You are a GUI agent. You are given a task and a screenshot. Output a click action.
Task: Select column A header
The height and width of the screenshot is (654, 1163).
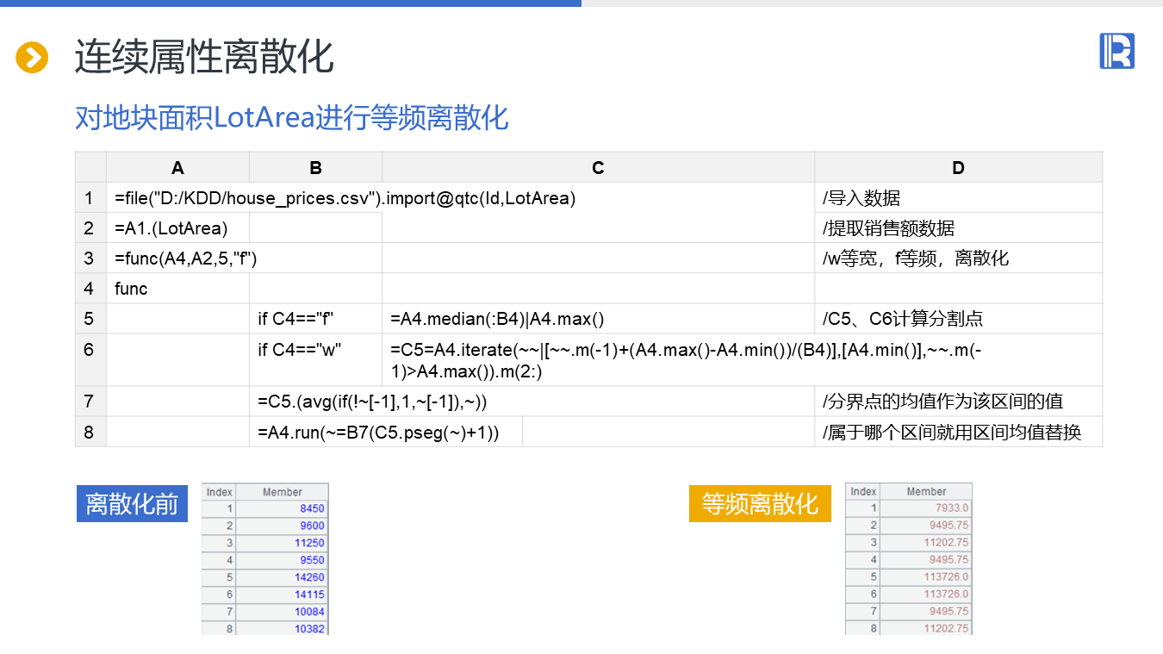[177, 168]
